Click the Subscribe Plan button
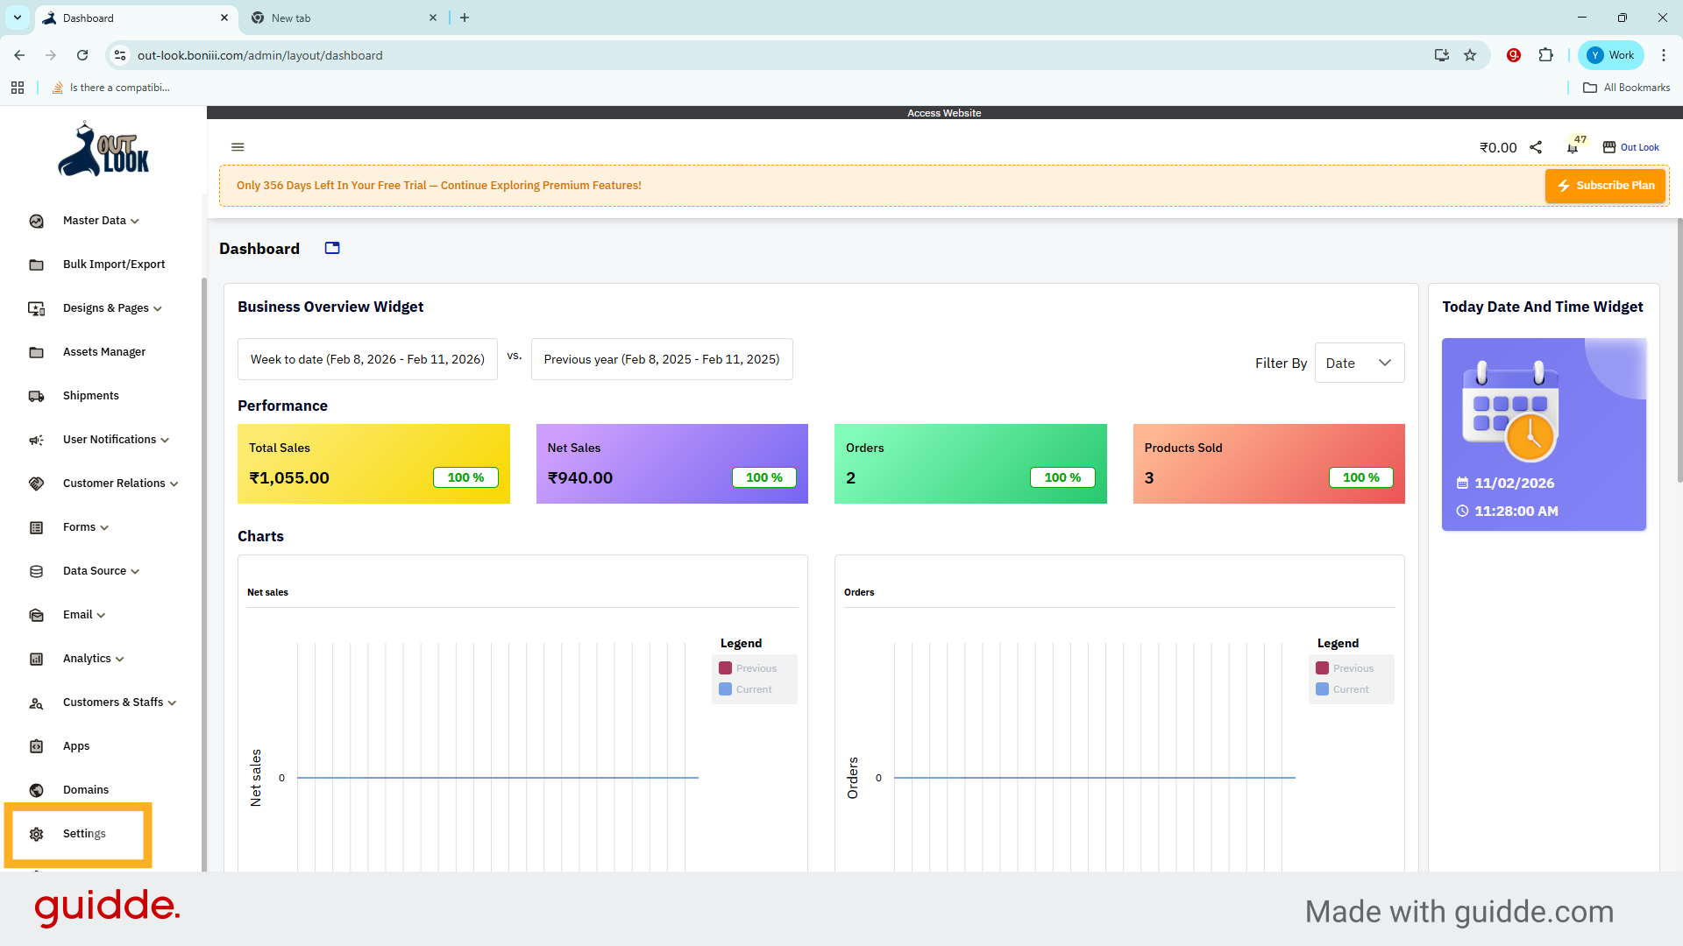The width and height of the screenshot is (1683, 946). click(x=1605, y=186)
